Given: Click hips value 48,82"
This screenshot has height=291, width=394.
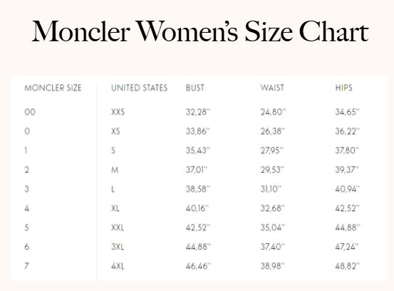Looking at the screenshot, I should pos(348,266).
